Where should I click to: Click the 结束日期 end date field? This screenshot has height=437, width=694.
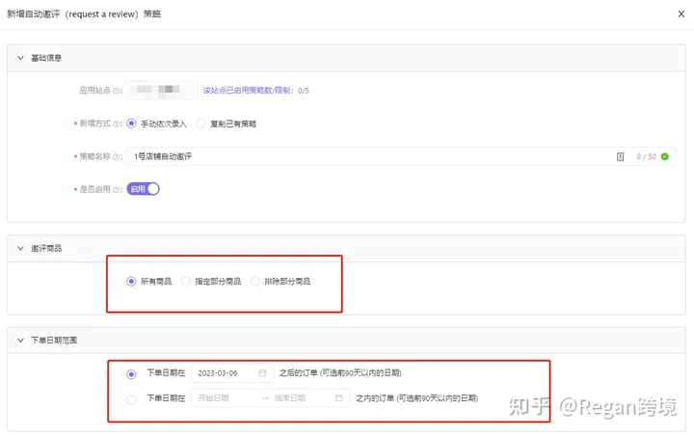pos(290,398)
